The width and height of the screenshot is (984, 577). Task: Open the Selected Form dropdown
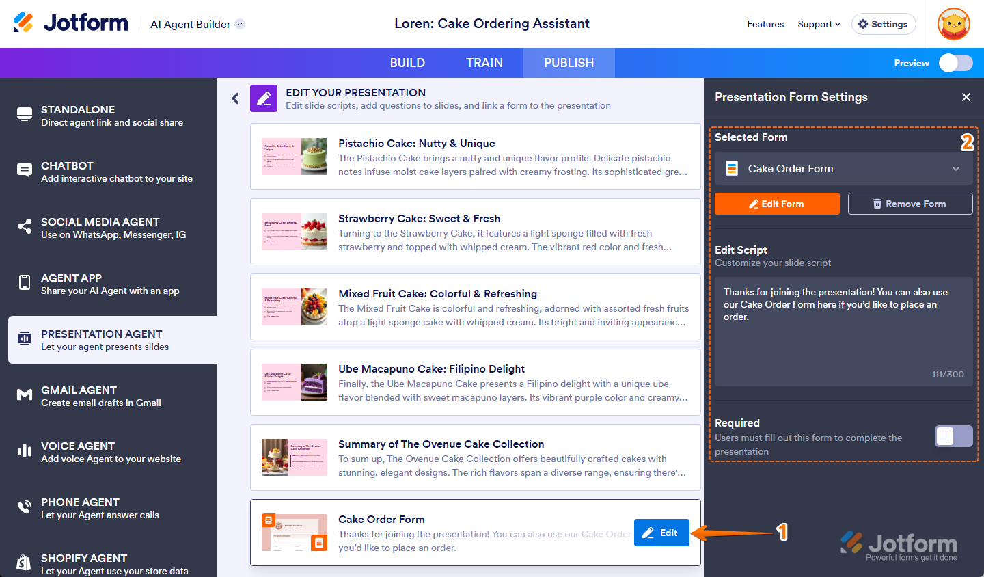point(844,168)
